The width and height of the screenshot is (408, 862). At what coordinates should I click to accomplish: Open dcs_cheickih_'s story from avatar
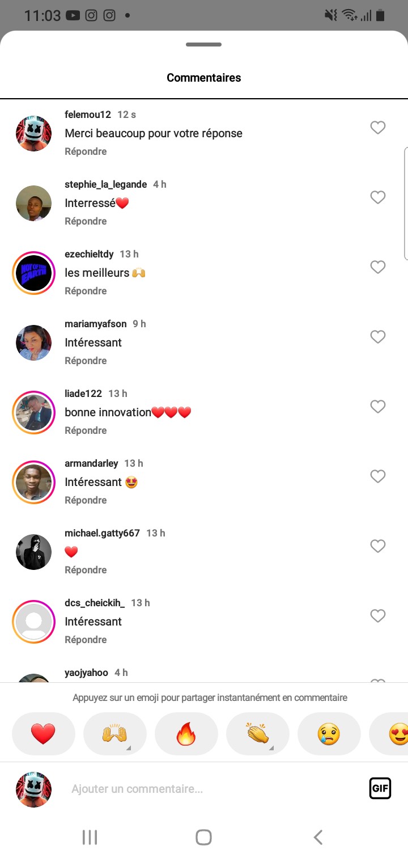[x=33, y=622]
